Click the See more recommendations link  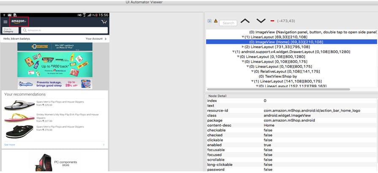[9, 144]
